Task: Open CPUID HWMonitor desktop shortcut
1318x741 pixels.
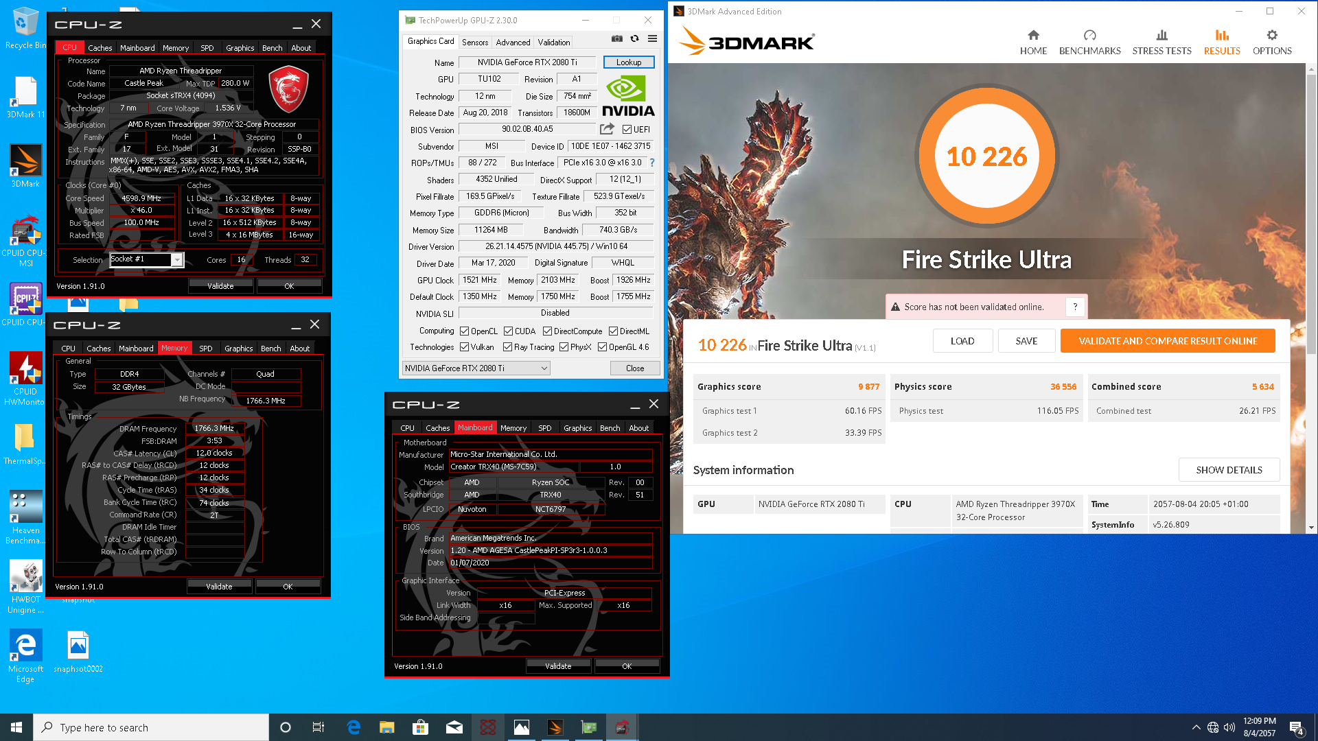Action: point(25,379)
